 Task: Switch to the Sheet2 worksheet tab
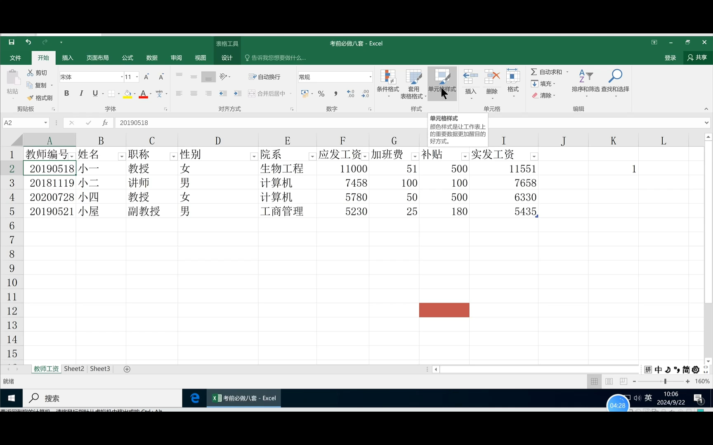[x=73, y=369]
